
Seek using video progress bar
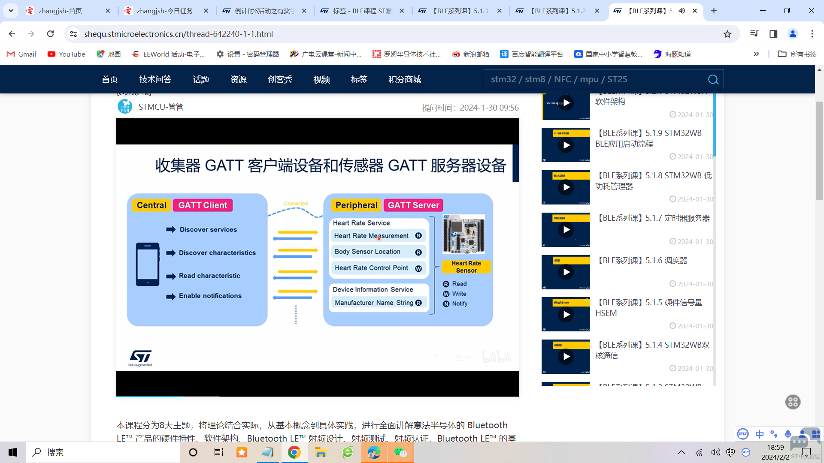tap(317, 396)
